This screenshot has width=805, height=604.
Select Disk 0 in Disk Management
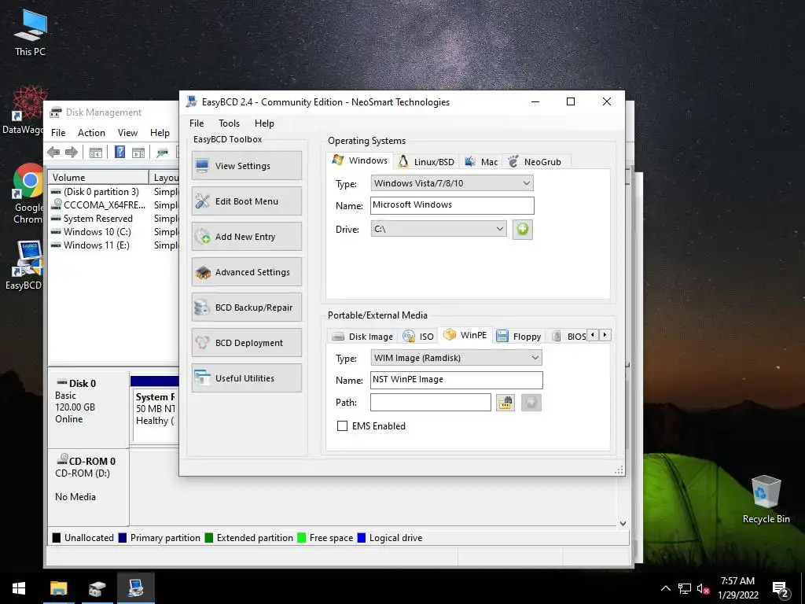coord(88,409)
